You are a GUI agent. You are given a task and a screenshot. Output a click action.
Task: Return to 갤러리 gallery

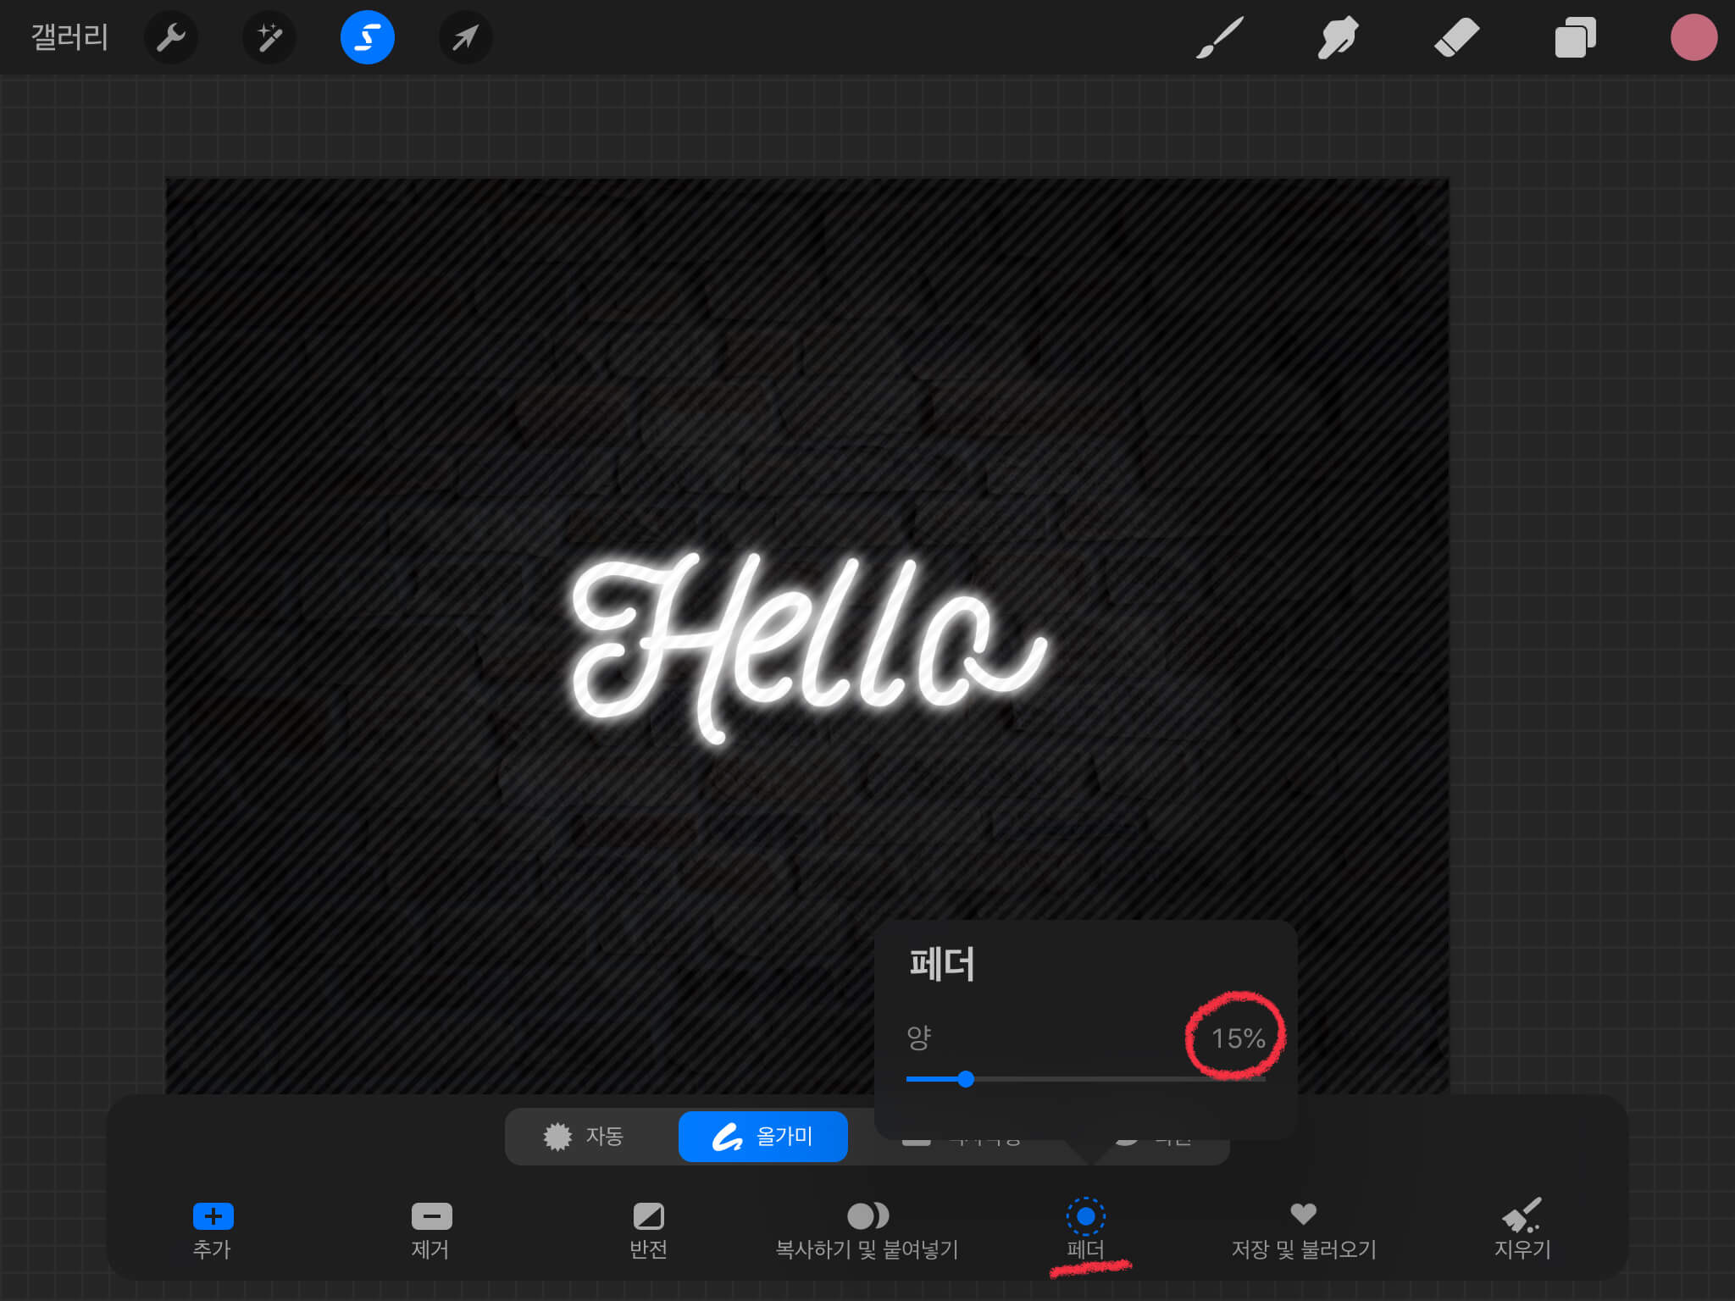[69, 37]
